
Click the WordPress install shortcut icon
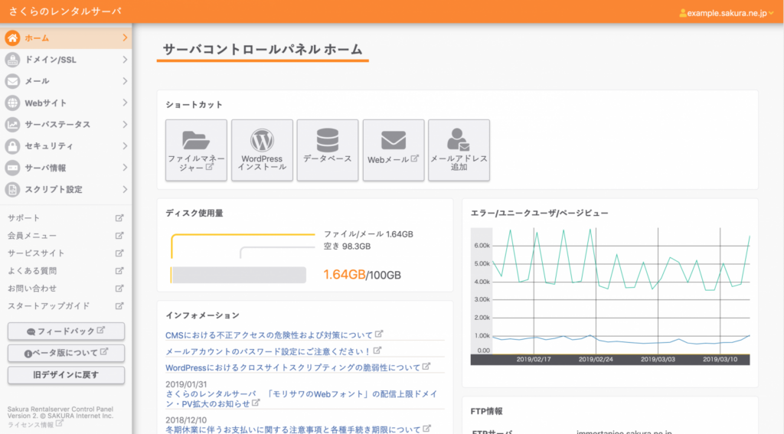coord(262,140)
